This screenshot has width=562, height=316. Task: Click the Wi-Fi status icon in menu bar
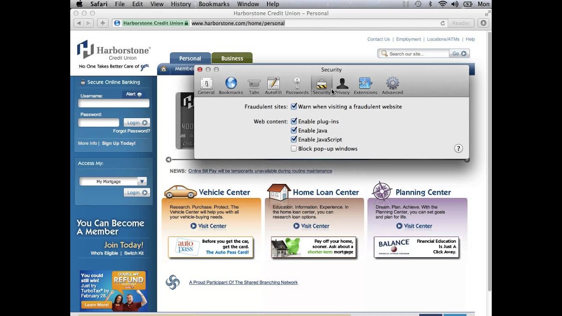click(x=443, y=4)
